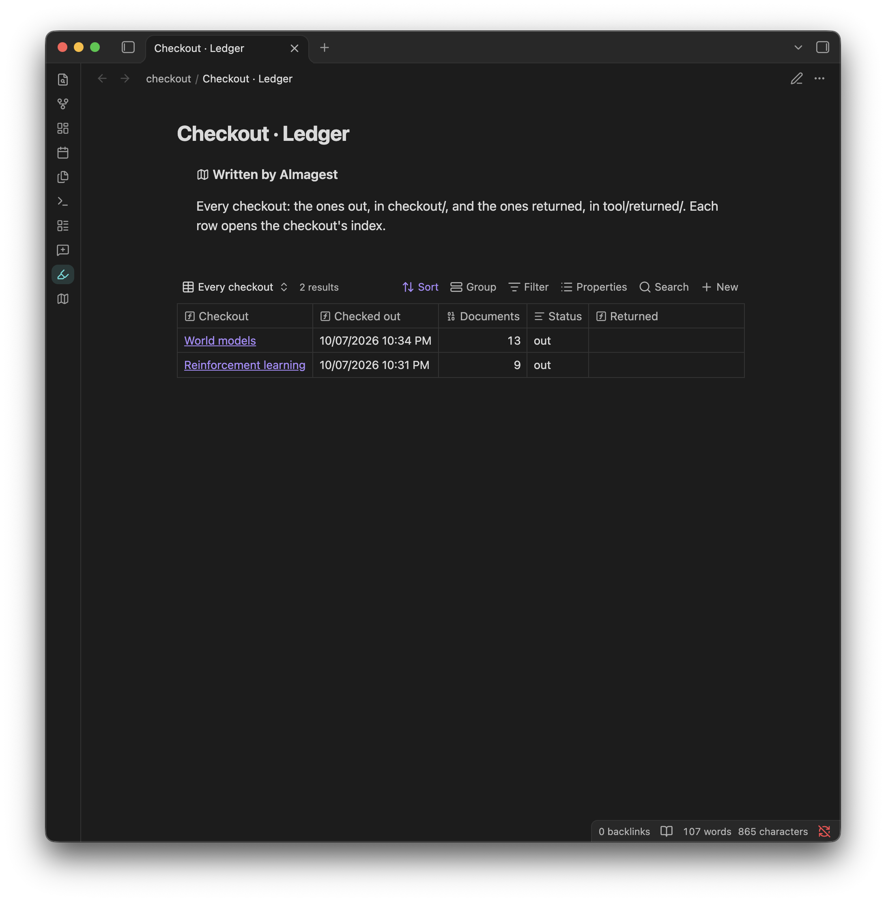Open canvas grid icon in ribbon
The image size is (886, 902).
pyautogui.click(x=63, y=128)
